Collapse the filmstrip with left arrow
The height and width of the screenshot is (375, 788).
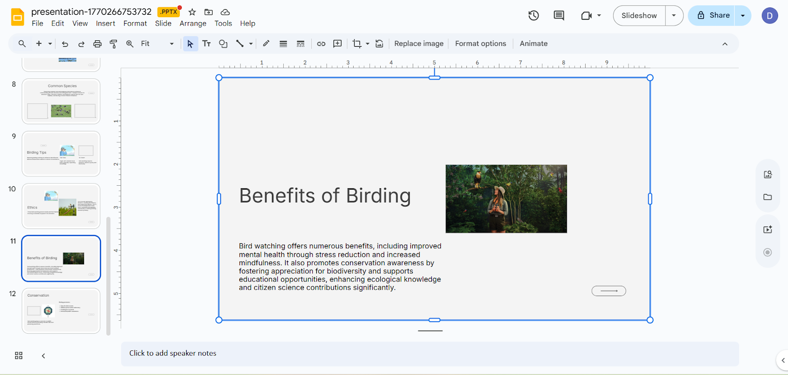tap(43, 355)
